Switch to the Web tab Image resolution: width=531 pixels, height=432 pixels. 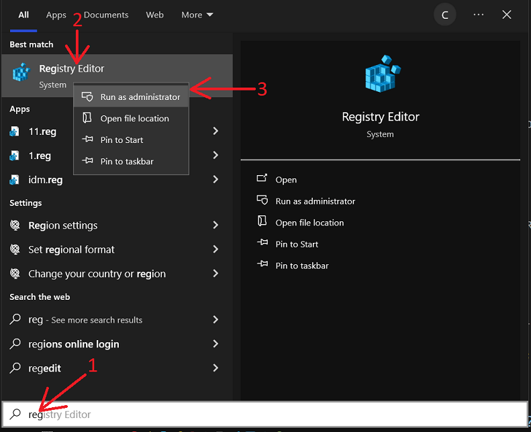pyautogui.click(x=155, y=15)
